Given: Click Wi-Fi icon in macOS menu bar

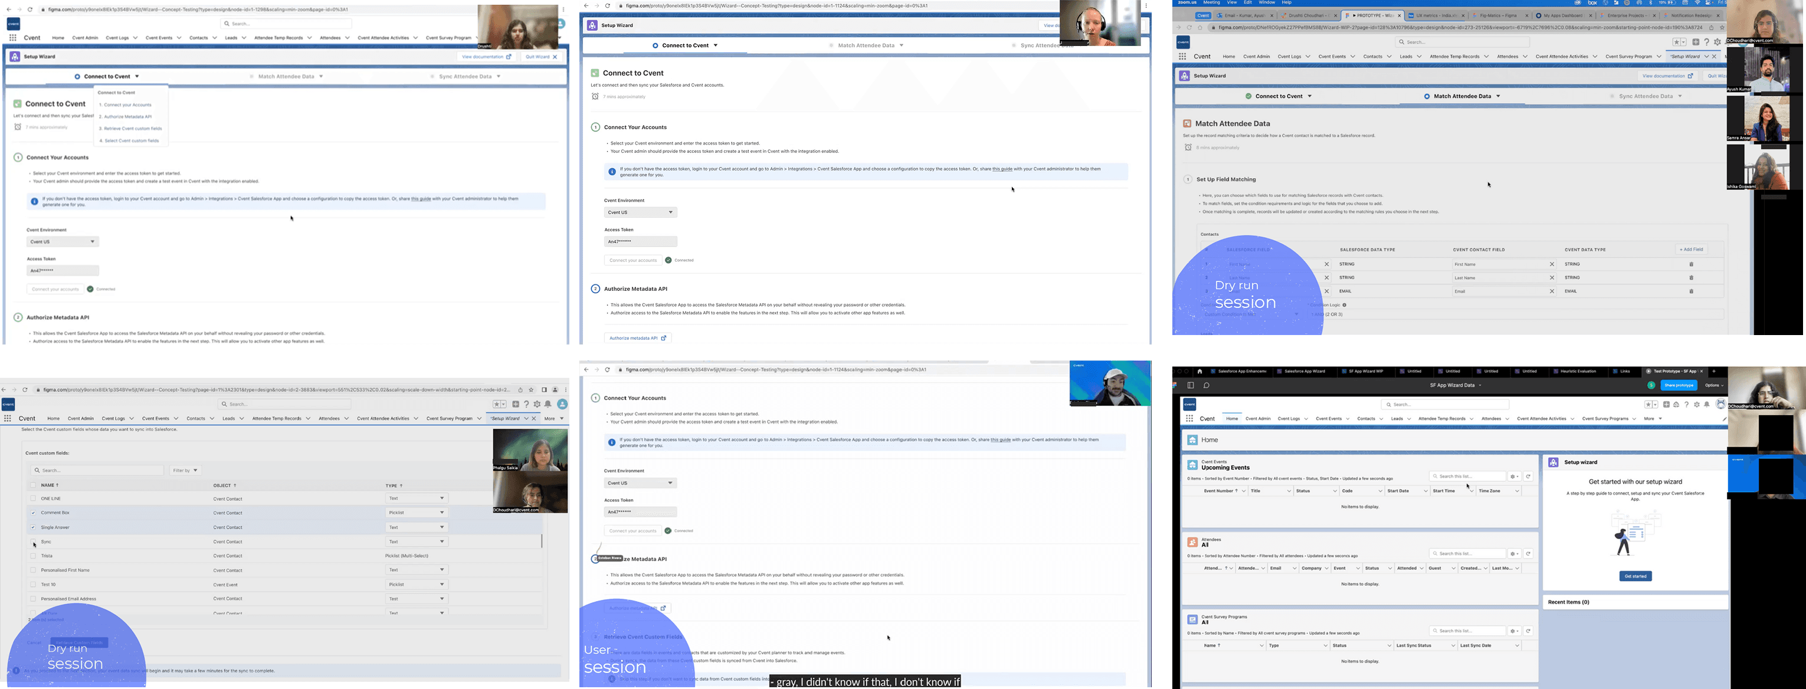Looking at the screenshot, I should pyautogui.click(x=1697, y=3).
